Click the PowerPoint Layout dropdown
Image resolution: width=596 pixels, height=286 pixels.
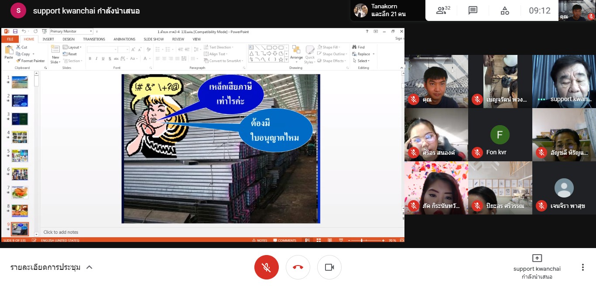click(72, 47)
